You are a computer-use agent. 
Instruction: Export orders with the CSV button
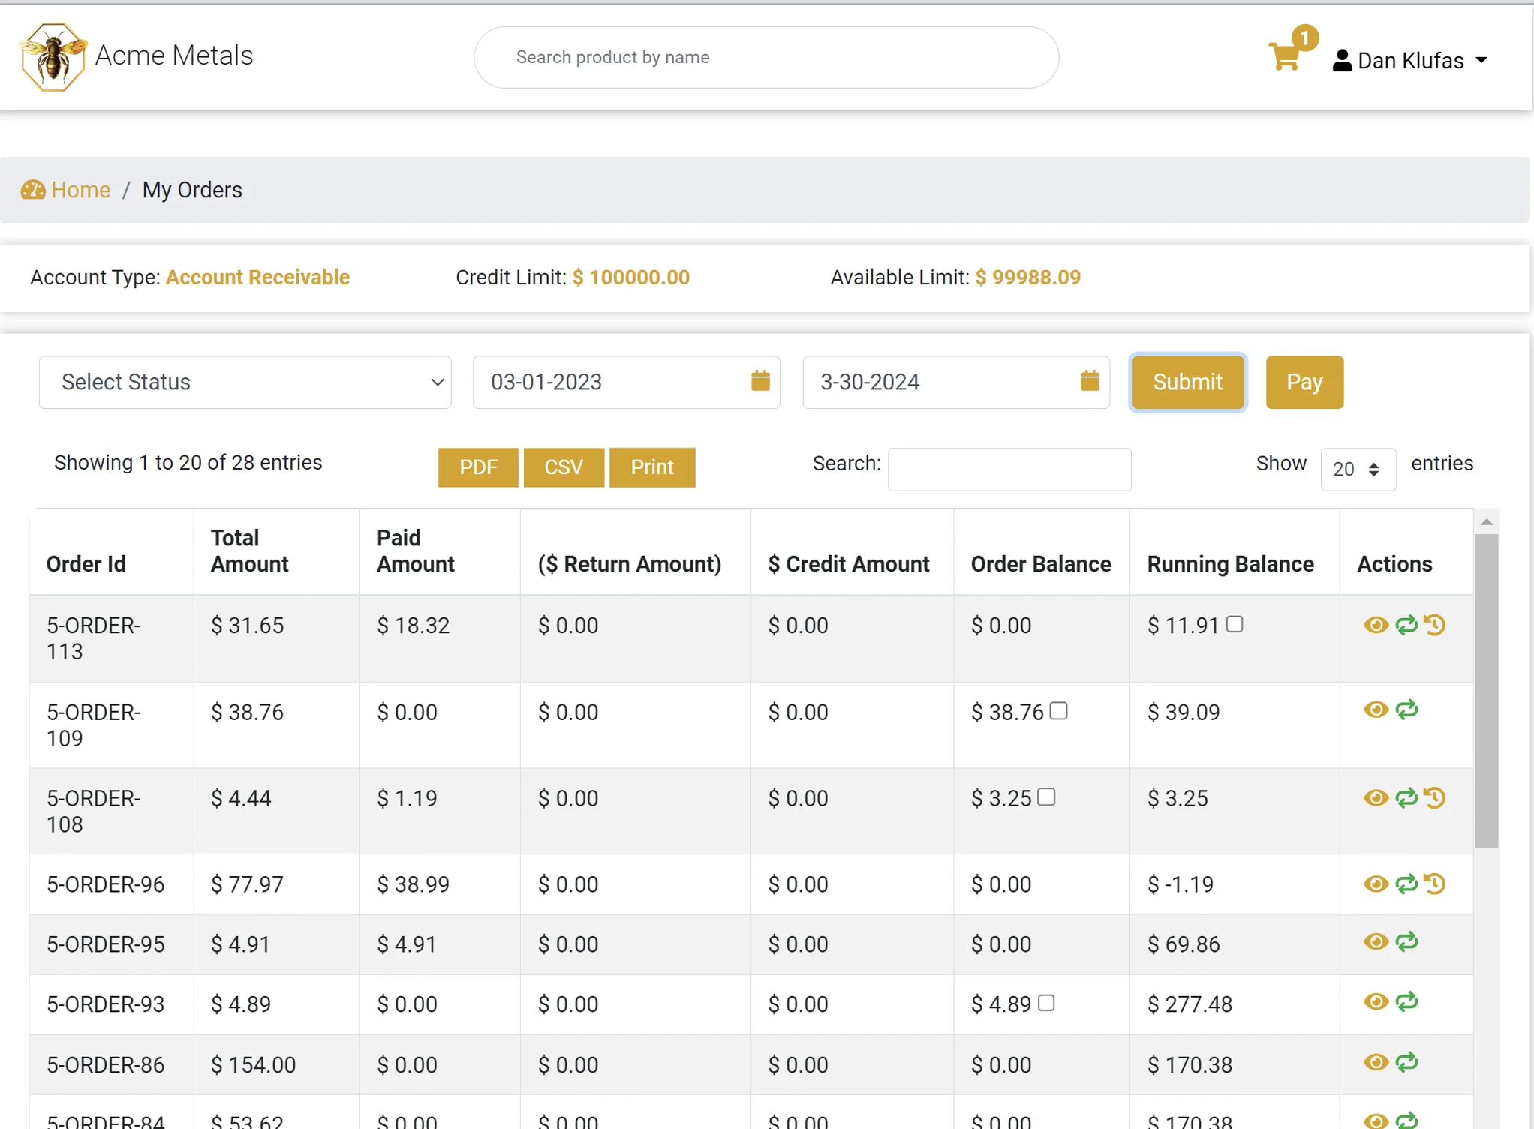tap(563, 467)
